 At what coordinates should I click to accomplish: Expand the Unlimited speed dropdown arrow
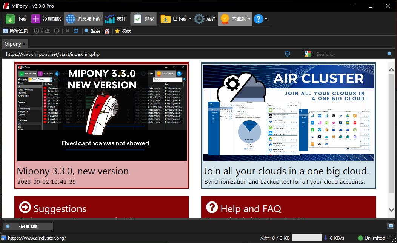(x=389, y=238)
